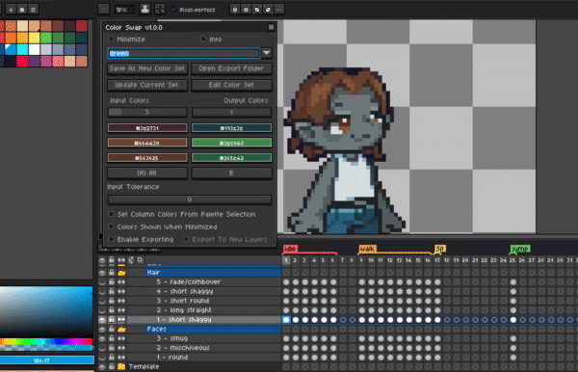
Task: Unlock toggle for the Hair group layer
Action: tap(112, 273)
